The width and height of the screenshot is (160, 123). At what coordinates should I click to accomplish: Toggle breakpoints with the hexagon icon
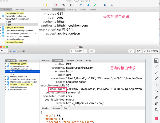[71, 5]
